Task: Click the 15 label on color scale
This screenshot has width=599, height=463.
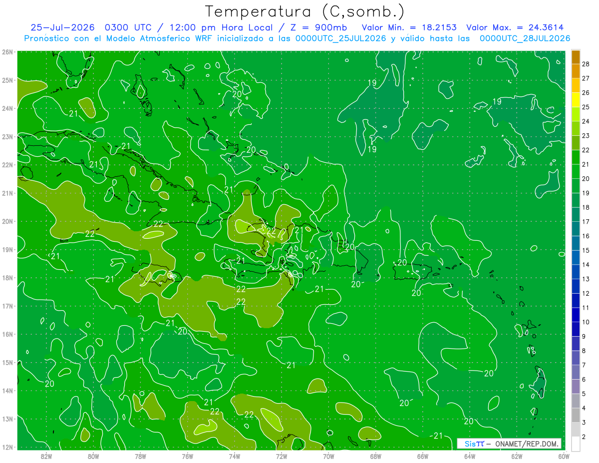Action: pos(586,250)
